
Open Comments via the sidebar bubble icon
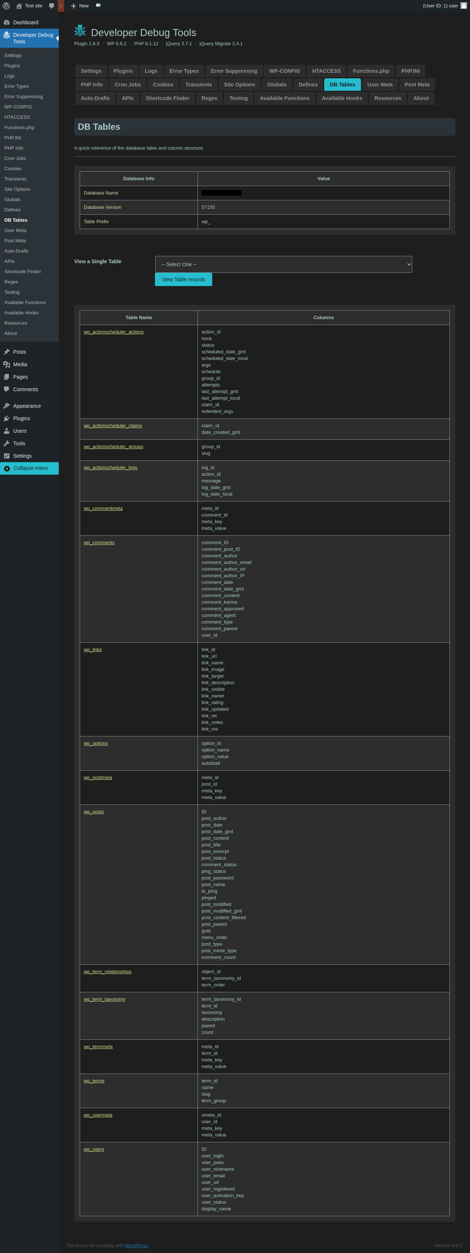coord(6,389)
